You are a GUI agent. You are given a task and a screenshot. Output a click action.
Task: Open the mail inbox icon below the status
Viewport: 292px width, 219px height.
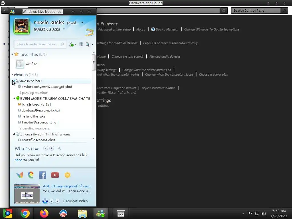(x=89, y=32)
